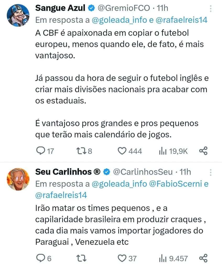Open view stats on Seu Carlinhos' tweet
Screen dimensions: 222x268
[163, 258]
